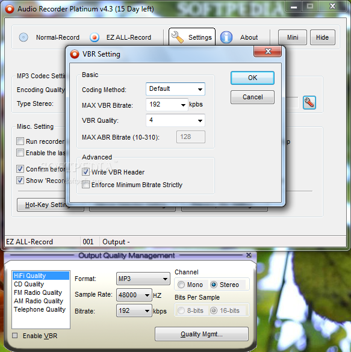Image resolution: width=351 pixels, height=352 pixels.
Task: Close the Audio Recorder Platinum window
Action: point(332,7)
